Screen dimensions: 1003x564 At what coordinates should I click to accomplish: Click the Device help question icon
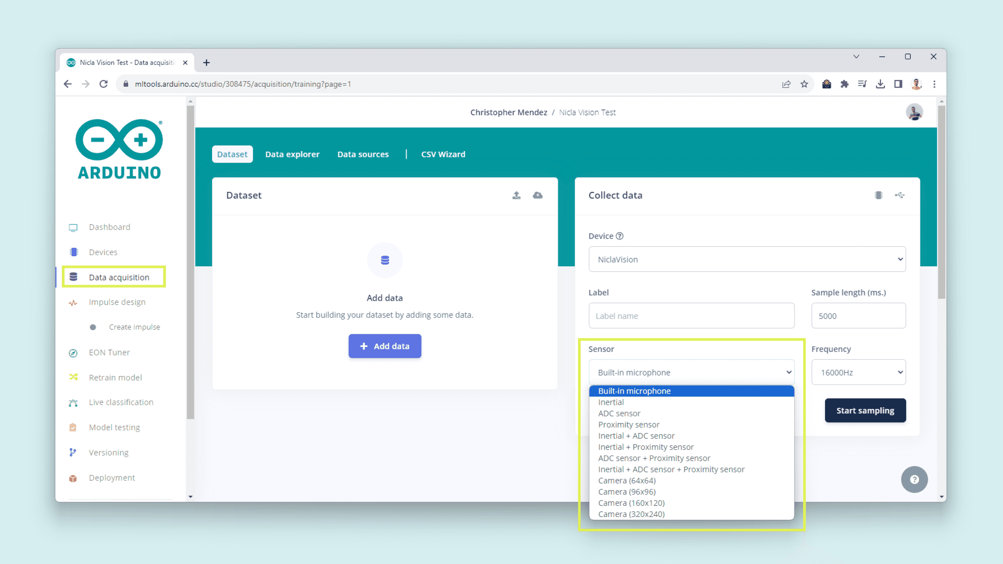tap(620, 236)
